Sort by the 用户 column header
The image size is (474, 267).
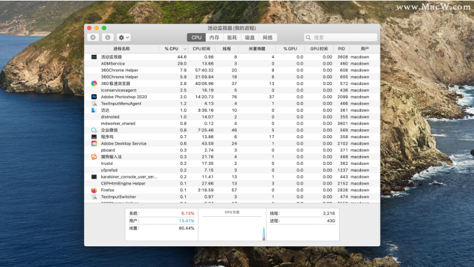pyautogui.click(x=365, y=48)
